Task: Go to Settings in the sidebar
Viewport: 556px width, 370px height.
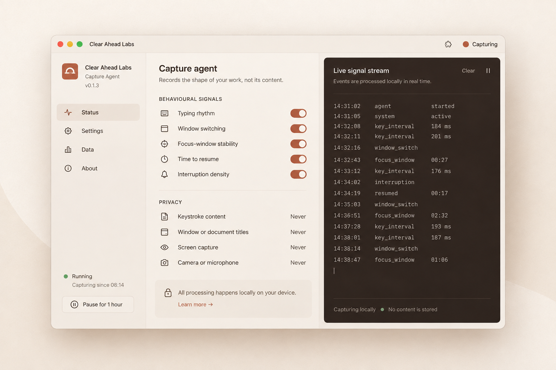Action: pos(98,131)
